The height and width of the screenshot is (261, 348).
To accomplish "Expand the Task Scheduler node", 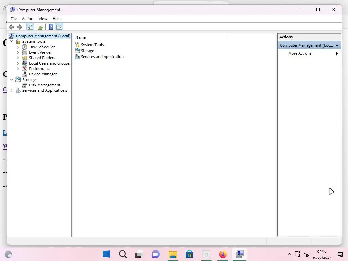I will point(18,47).
